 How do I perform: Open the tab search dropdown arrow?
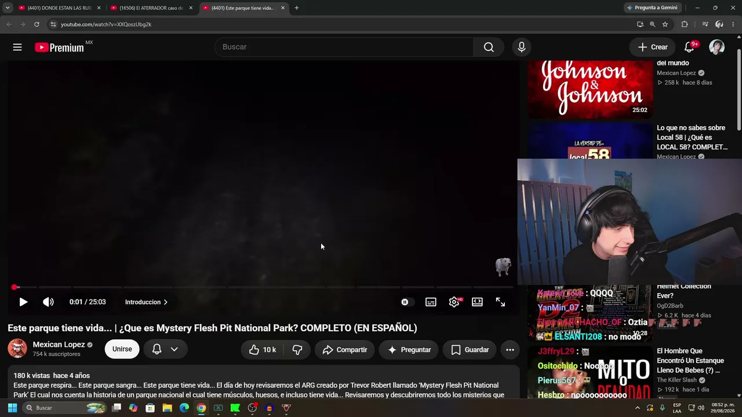pos(8,8)
